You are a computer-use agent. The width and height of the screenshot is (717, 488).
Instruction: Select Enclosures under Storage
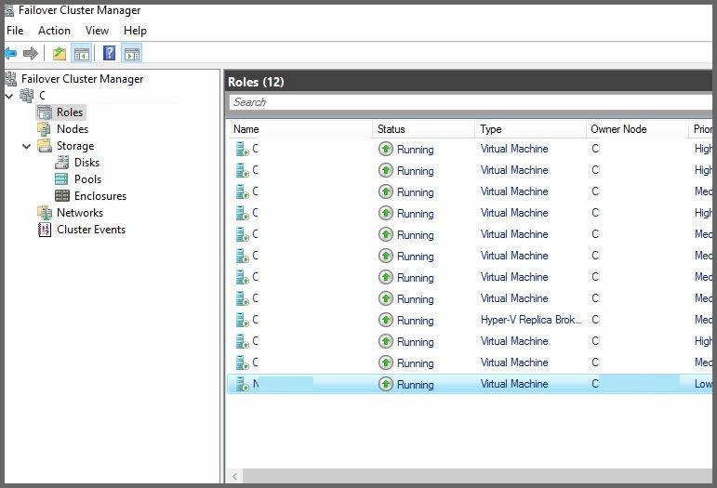coord(100,195)
